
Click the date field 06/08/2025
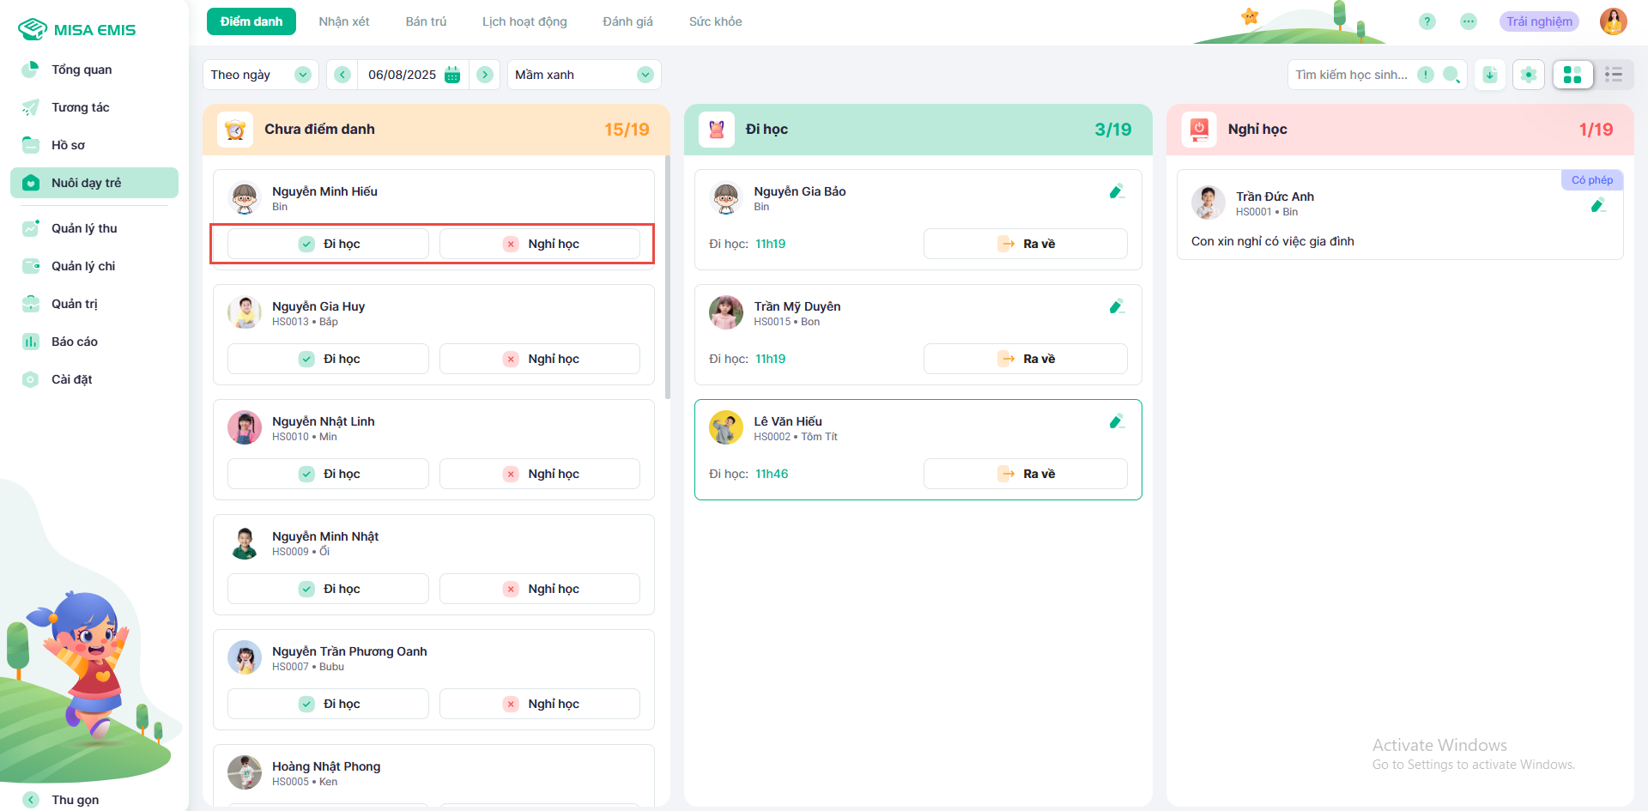point(403,75)
